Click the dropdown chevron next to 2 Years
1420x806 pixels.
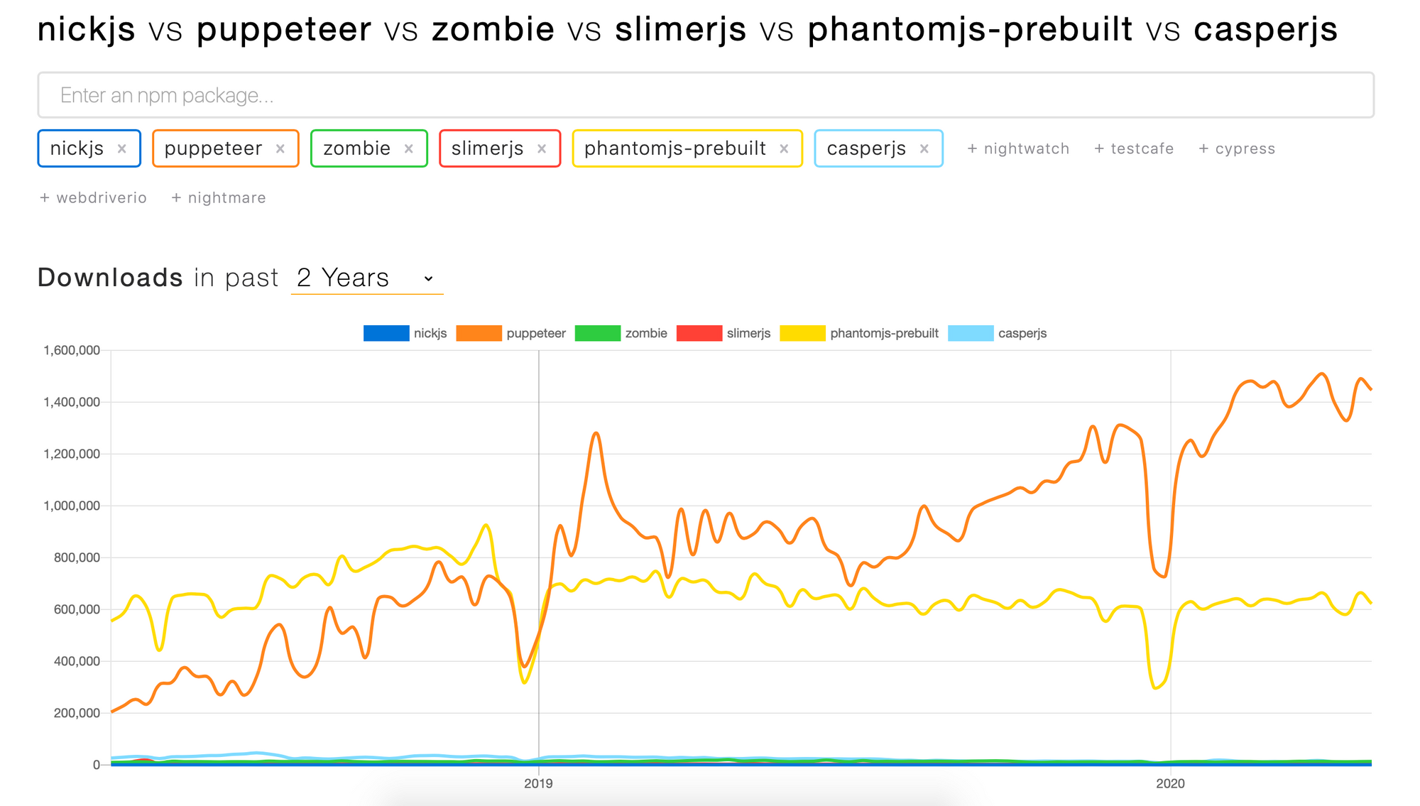(x=428, y=279)
